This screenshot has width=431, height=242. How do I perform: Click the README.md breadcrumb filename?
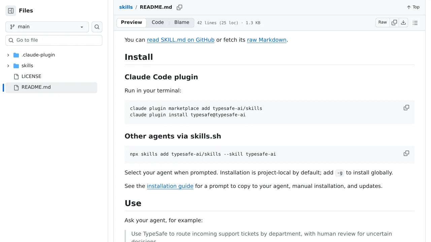tap(156, 7)
